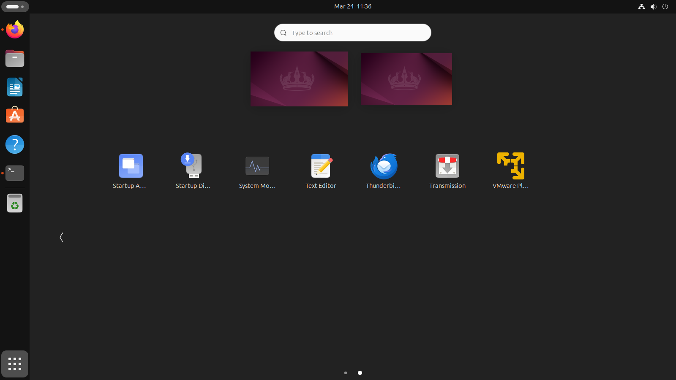Open the system power menu
Screen dimensions: 676x380
[x=666, y=6]
